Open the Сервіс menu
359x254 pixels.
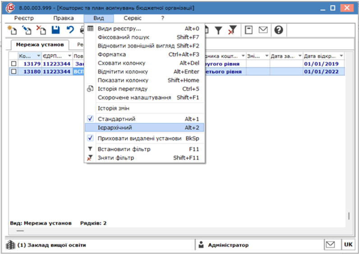133,18
